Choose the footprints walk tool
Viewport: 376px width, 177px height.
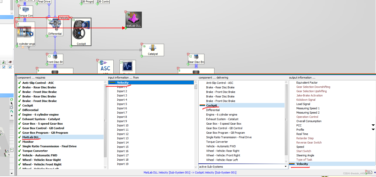pyautogui.click(x=12, y=111)
